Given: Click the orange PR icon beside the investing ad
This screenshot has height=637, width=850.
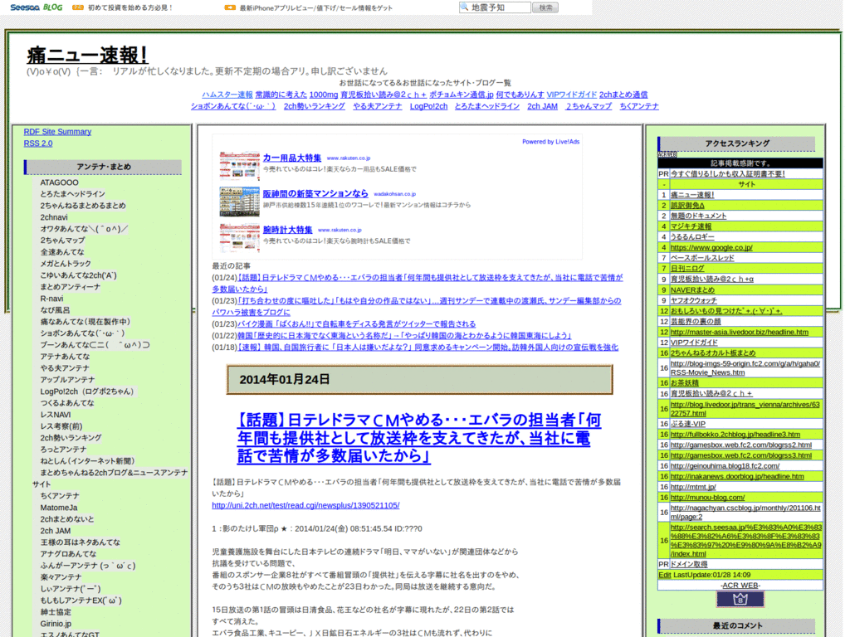Looking at the screenshot, I should pyautogui.click(x=78, y=7).
